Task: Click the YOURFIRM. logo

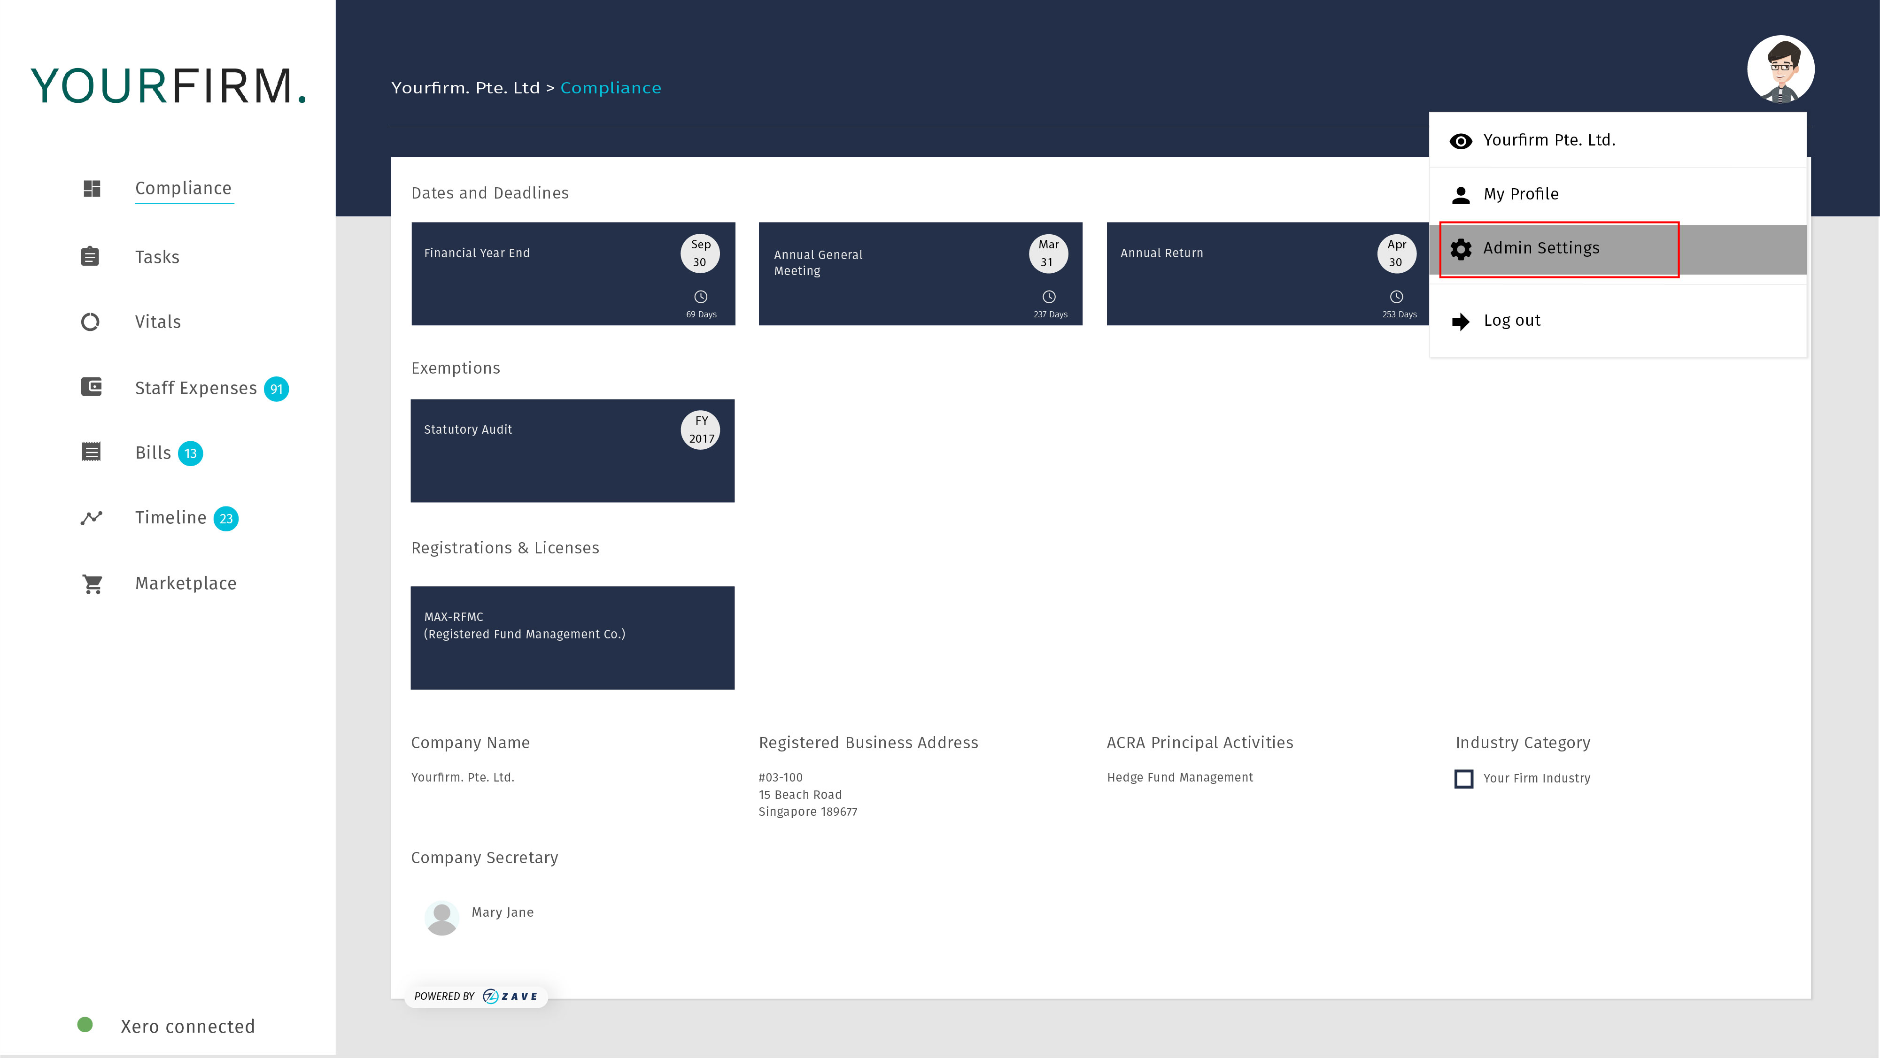Action: click(x=169, y=86)
